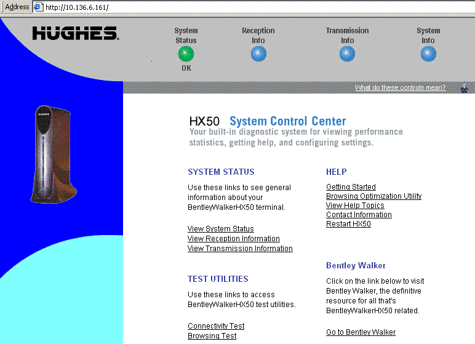Image resolution: width=475 pixels, height=344 pixels.
Task: Open System Info blue indicator
Action: pos(428,54)
